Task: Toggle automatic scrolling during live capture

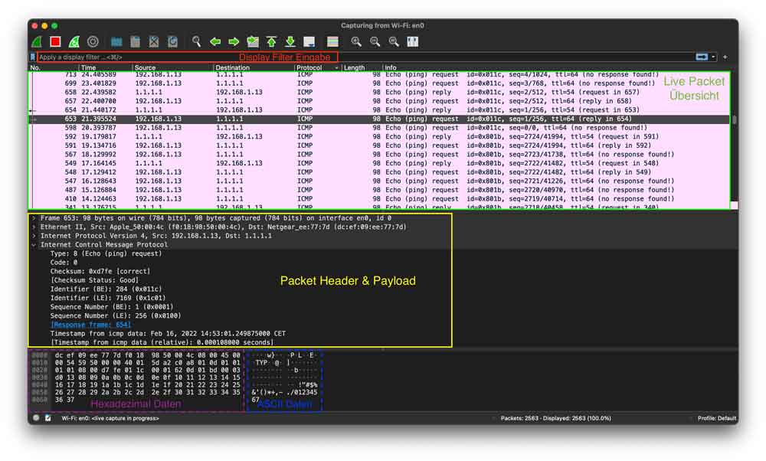Action: (x=309, y=42)
